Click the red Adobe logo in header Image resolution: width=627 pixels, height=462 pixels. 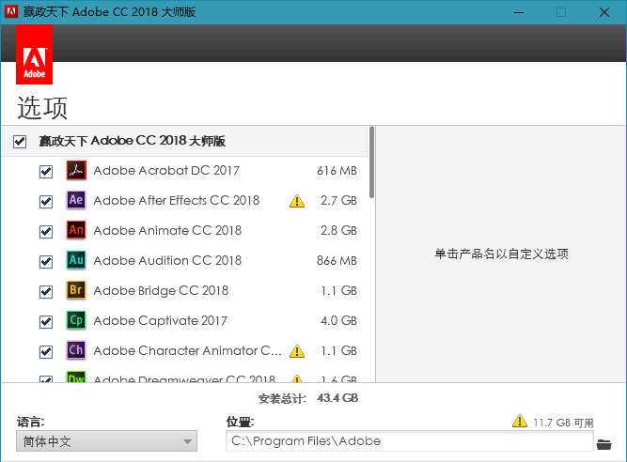[35, 54]
